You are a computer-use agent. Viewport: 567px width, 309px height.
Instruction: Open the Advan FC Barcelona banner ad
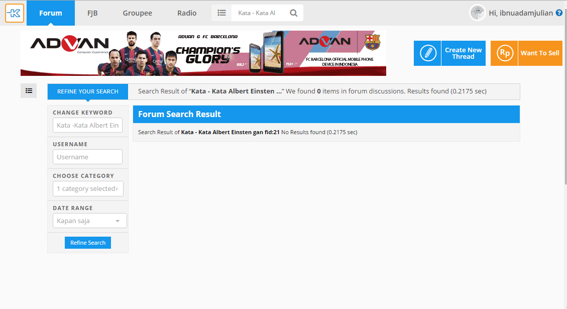tap(203, 53)
